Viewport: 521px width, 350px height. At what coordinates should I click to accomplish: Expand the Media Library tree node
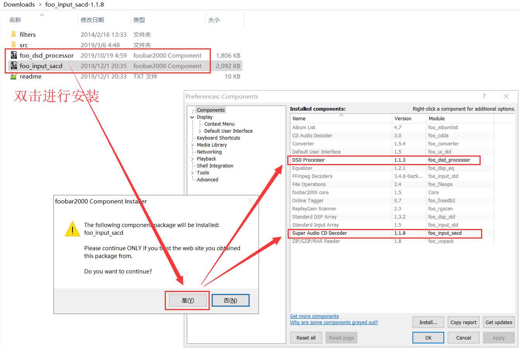192,145
